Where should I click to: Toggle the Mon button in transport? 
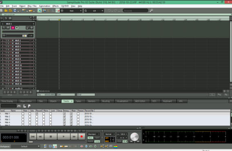tap(90, 137)
